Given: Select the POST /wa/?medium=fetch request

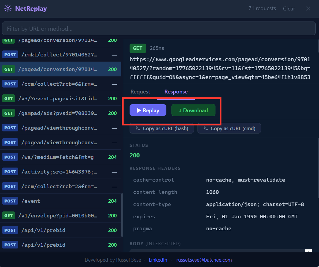Looking at the screenshot, I should coord(60,157).
